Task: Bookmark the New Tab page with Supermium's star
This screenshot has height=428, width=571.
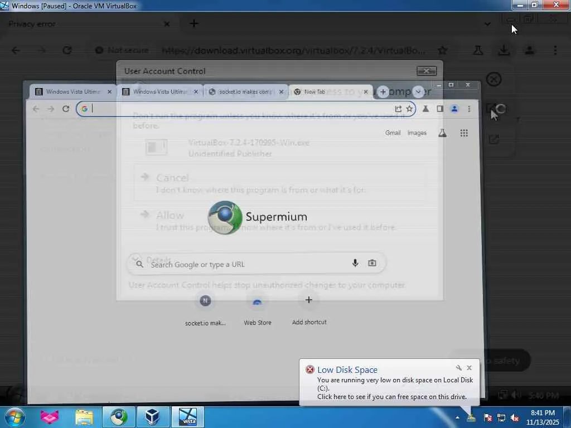Action: (409, 109)
